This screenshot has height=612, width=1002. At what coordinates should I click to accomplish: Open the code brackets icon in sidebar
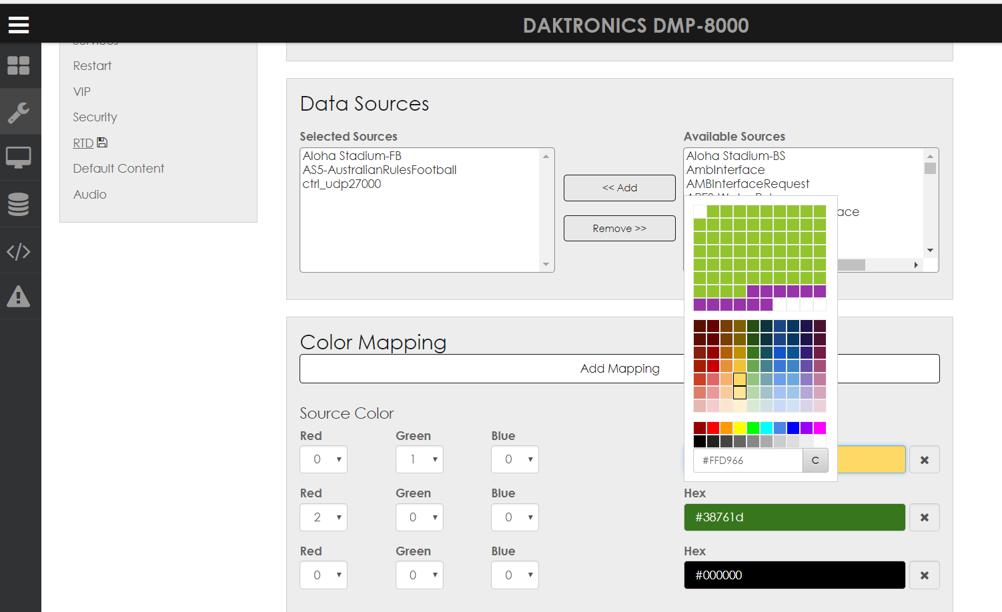coord(19,251)
